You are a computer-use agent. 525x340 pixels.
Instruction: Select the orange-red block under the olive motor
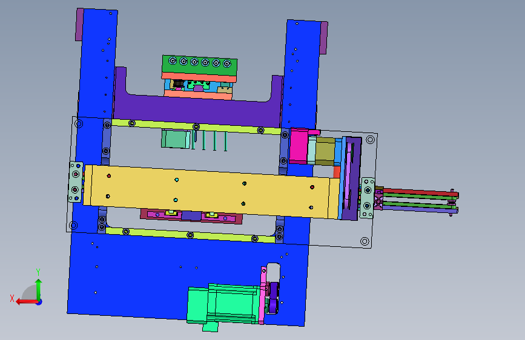click(x=337, y=172)
